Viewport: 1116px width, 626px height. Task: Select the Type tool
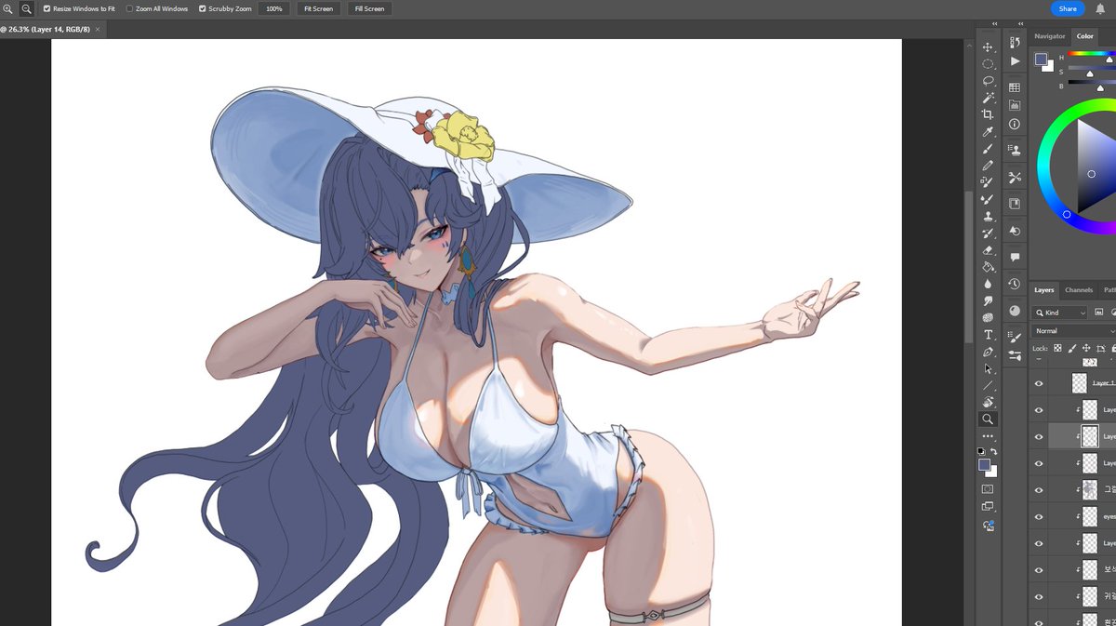click(x=988, y=335)
